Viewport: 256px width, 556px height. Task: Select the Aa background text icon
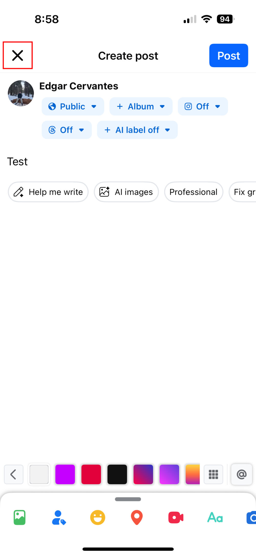(x=215, y=517)
